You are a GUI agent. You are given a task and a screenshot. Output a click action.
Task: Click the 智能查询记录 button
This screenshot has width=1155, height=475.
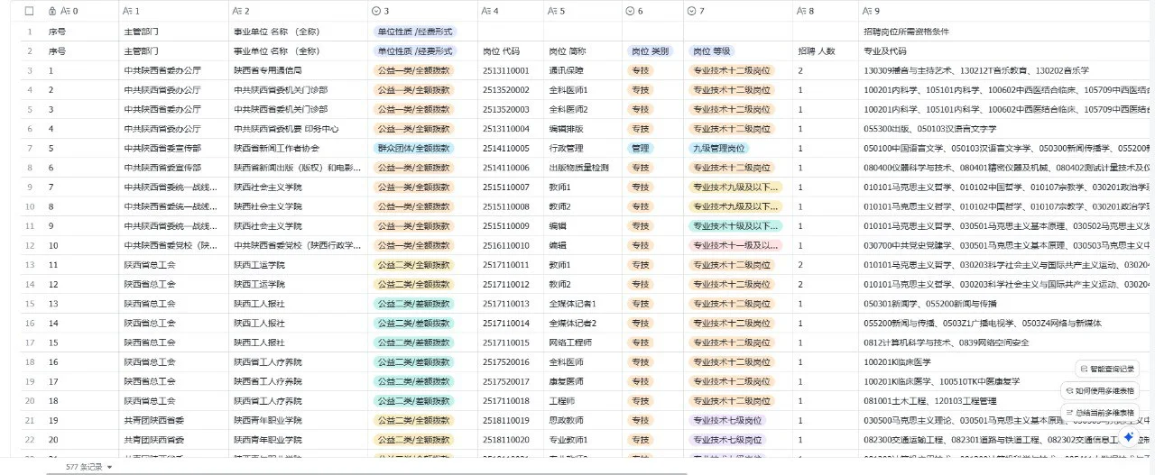pyautogui.click(x=1108, y=369)
